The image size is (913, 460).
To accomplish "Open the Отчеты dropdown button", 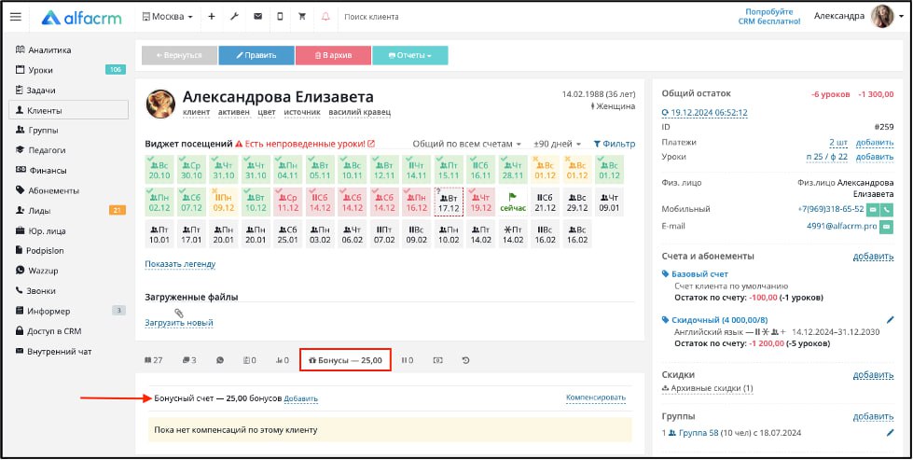I will 409,55.
